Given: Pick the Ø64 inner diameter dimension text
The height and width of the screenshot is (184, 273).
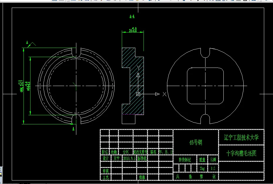Looking at the screenshot, I should pos(28,86).
